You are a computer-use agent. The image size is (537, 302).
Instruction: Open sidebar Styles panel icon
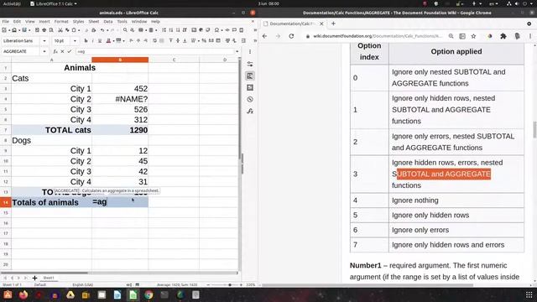pos(250,75)
